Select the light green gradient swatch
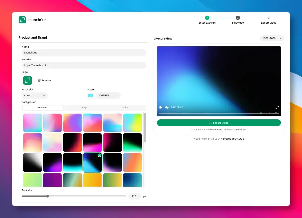302x218 pixels. click(32, 180)
